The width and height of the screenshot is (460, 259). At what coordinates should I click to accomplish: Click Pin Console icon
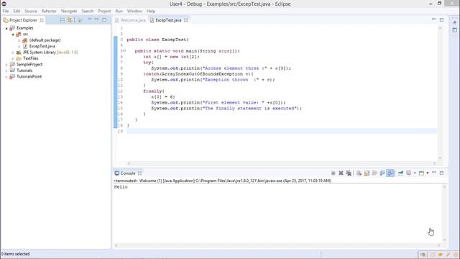[400, 173]
